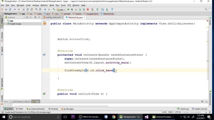Click the Android Emulator taskbar item
This screenshot has height=120, width=214.
click(163, 117)
